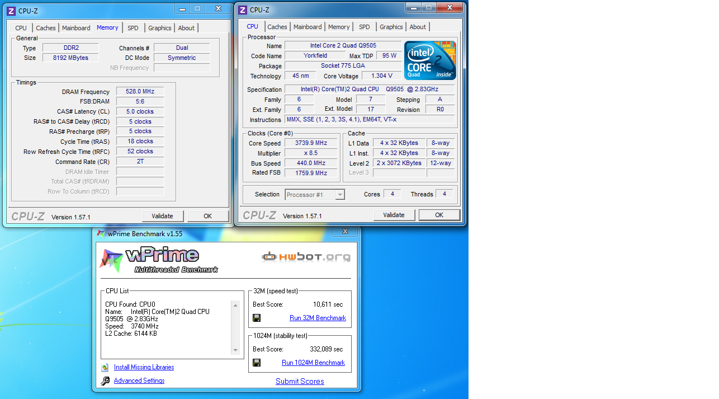Image resolution: width=719 pixels, height=399 pixels.
Task: Click the CPU-Z title bar icon in right window
Action: coord(243,10)
